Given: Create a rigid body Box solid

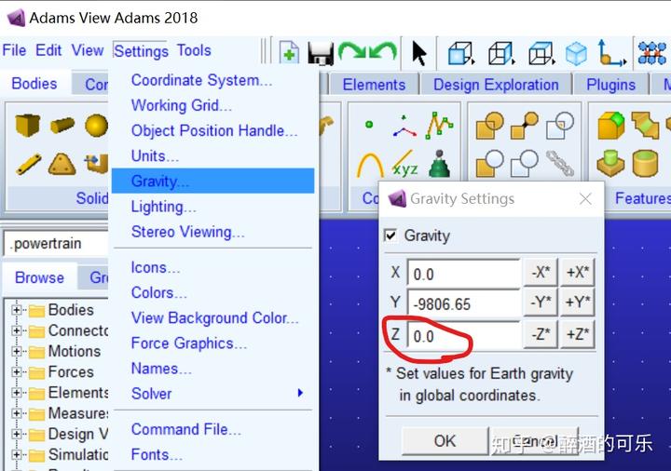Looking at the screenshot, I should click(x=28, y=126).
